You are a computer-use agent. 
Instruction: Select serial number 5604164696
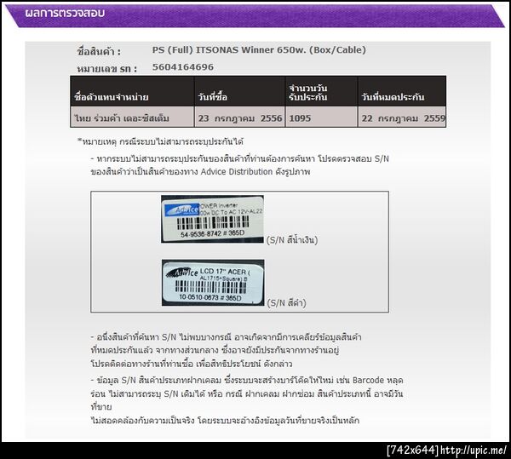coord(183,67)
